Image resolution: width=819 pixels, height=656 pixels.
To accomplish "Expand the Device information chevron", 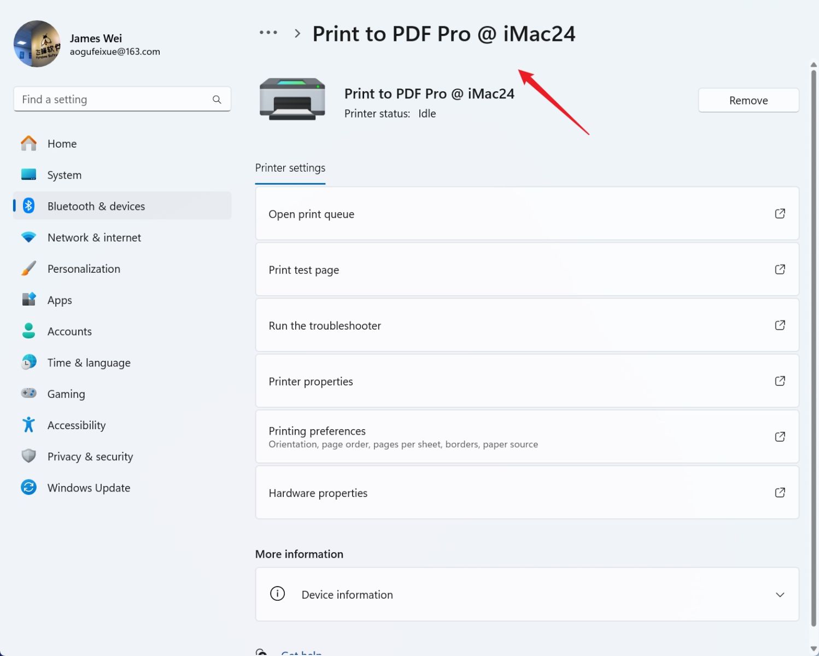I will pyautogui.click(x=780, y=595).
